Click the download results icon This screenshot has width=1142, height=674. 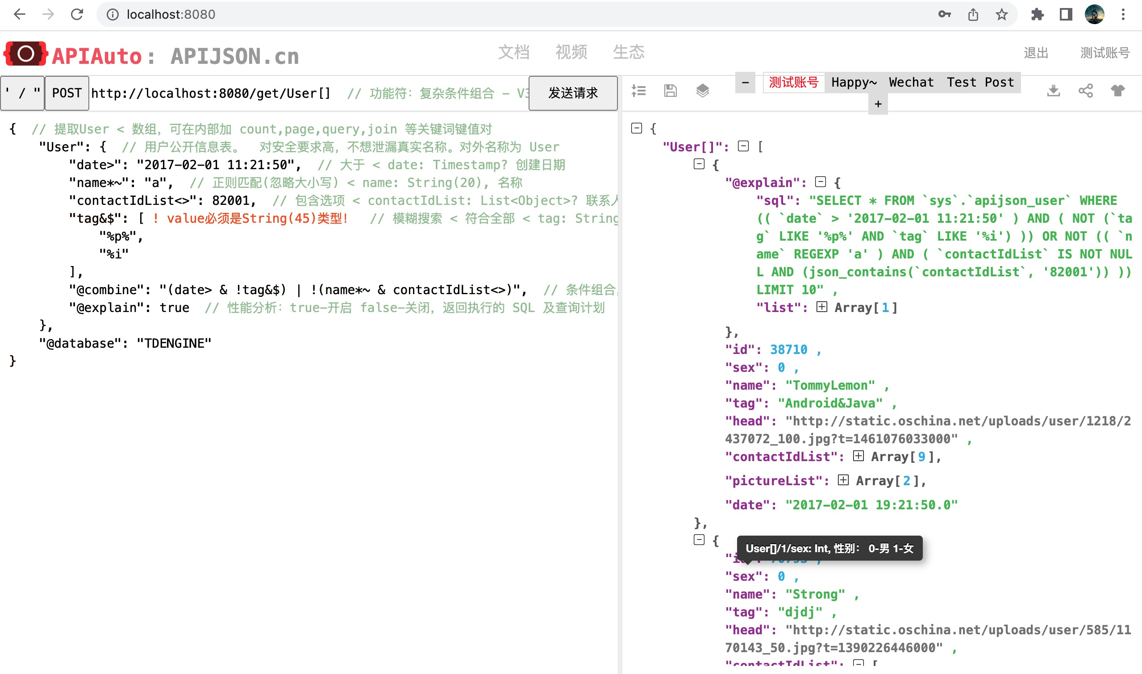pyautogui.click(x=1054, y=91)
